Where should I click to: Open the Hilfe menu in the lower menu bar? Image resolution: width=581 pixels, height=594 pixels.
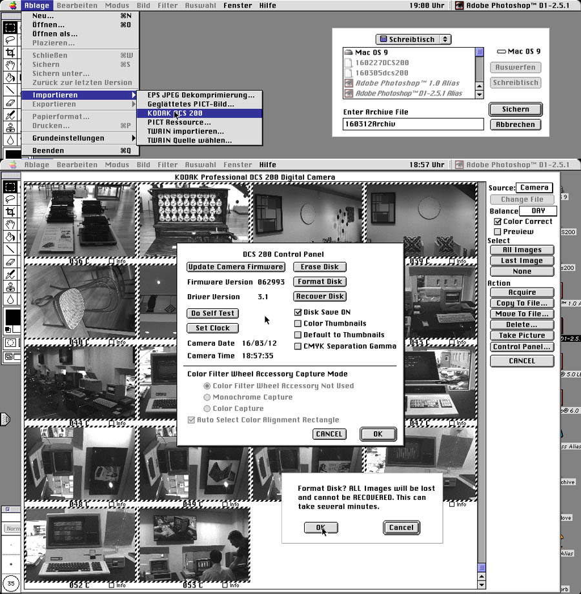[x=268, y=164]
